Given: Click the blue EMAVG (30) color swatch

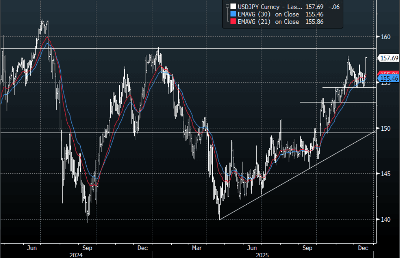Looking at the screenshot, I should click(233, 14).
